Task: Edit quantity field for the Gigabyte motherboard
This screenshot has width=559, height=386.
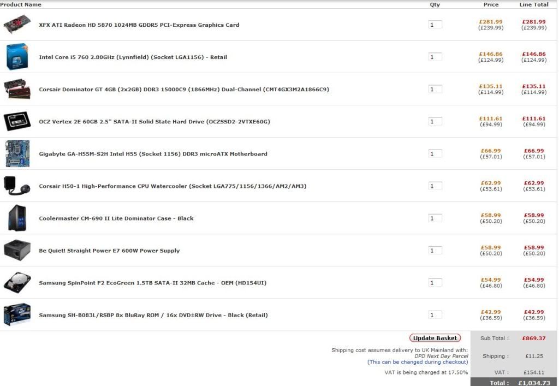Action: [435, 153]
